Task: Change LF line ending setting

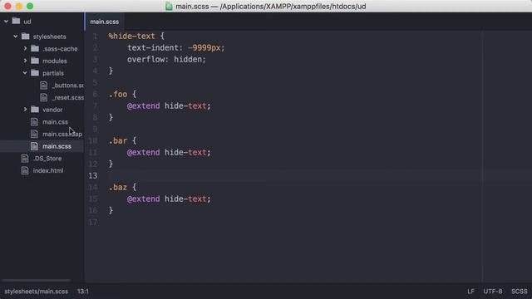Action: point(470,292)
